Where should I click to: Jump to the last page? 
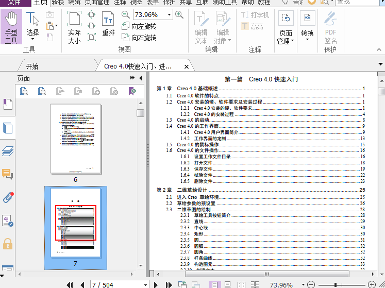[x=169, y=285]
